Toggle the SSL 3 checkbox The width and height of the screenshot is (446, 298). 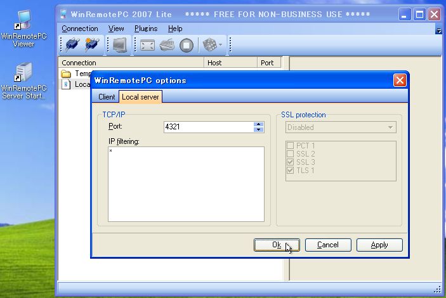tap(290, 162)
